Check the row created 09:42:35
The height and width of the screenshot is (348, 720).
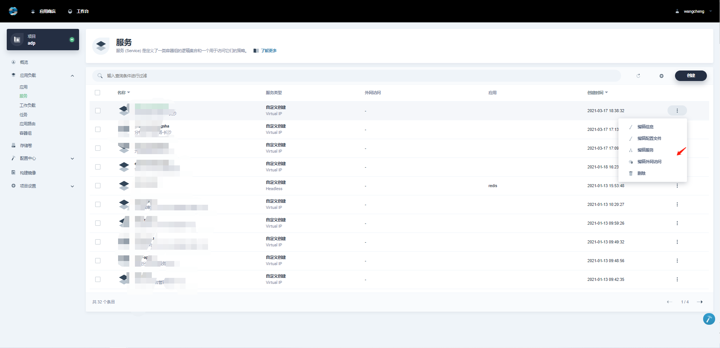point(98,279)
